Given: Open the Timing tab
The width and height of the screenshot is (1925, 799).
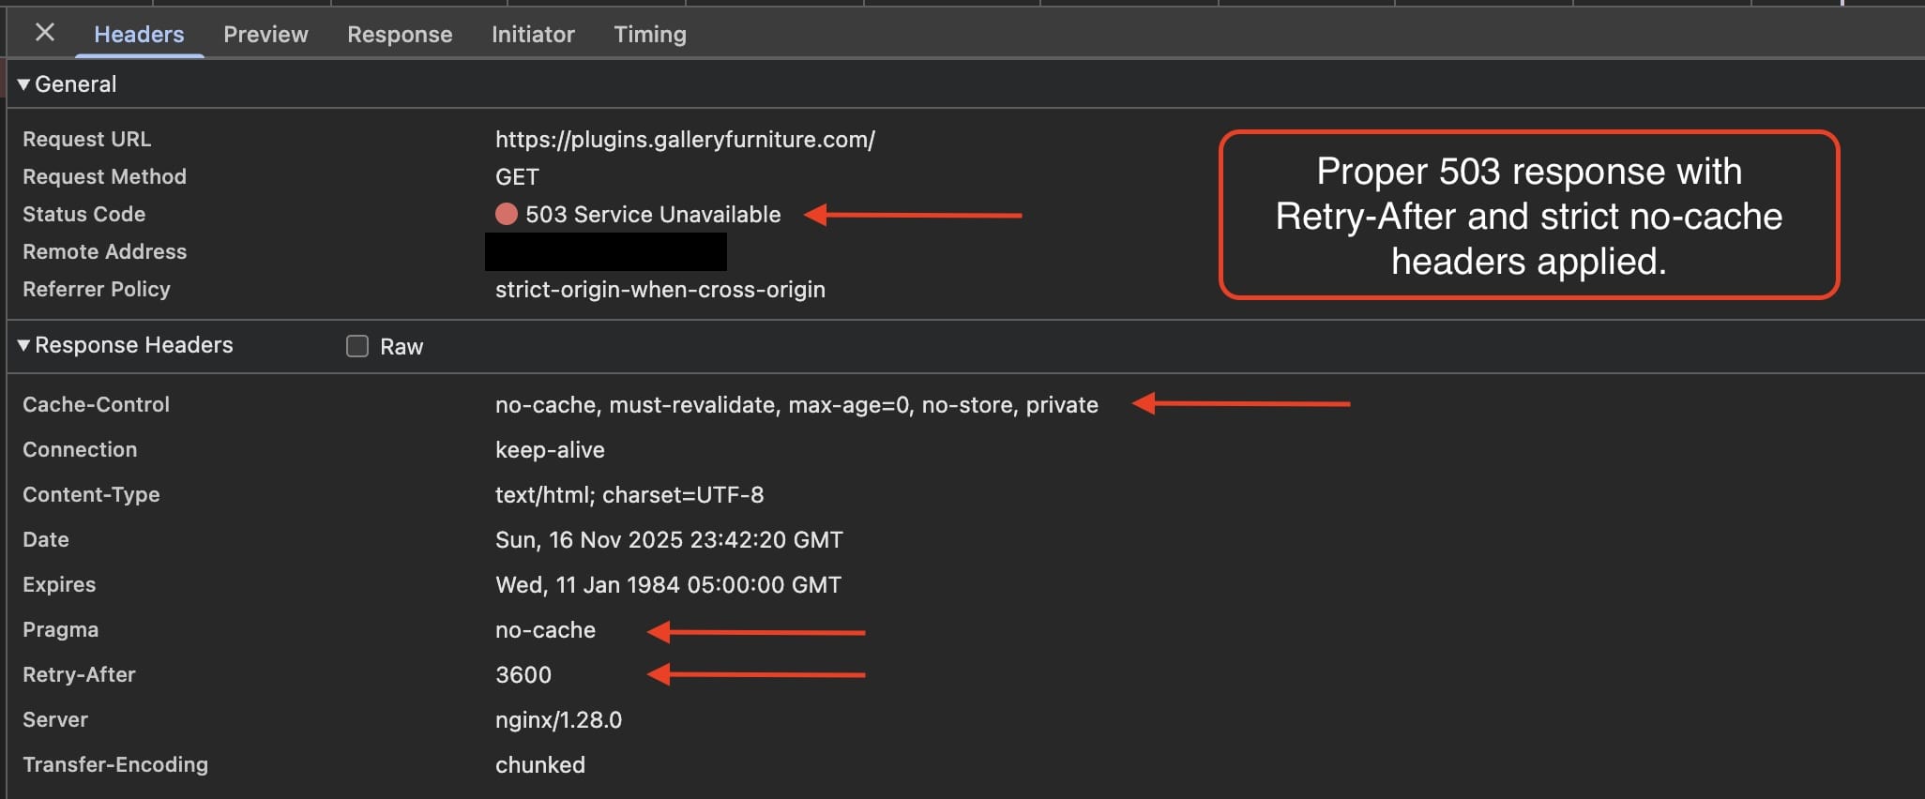Looking at the screenshot, I should pos(650,35).
